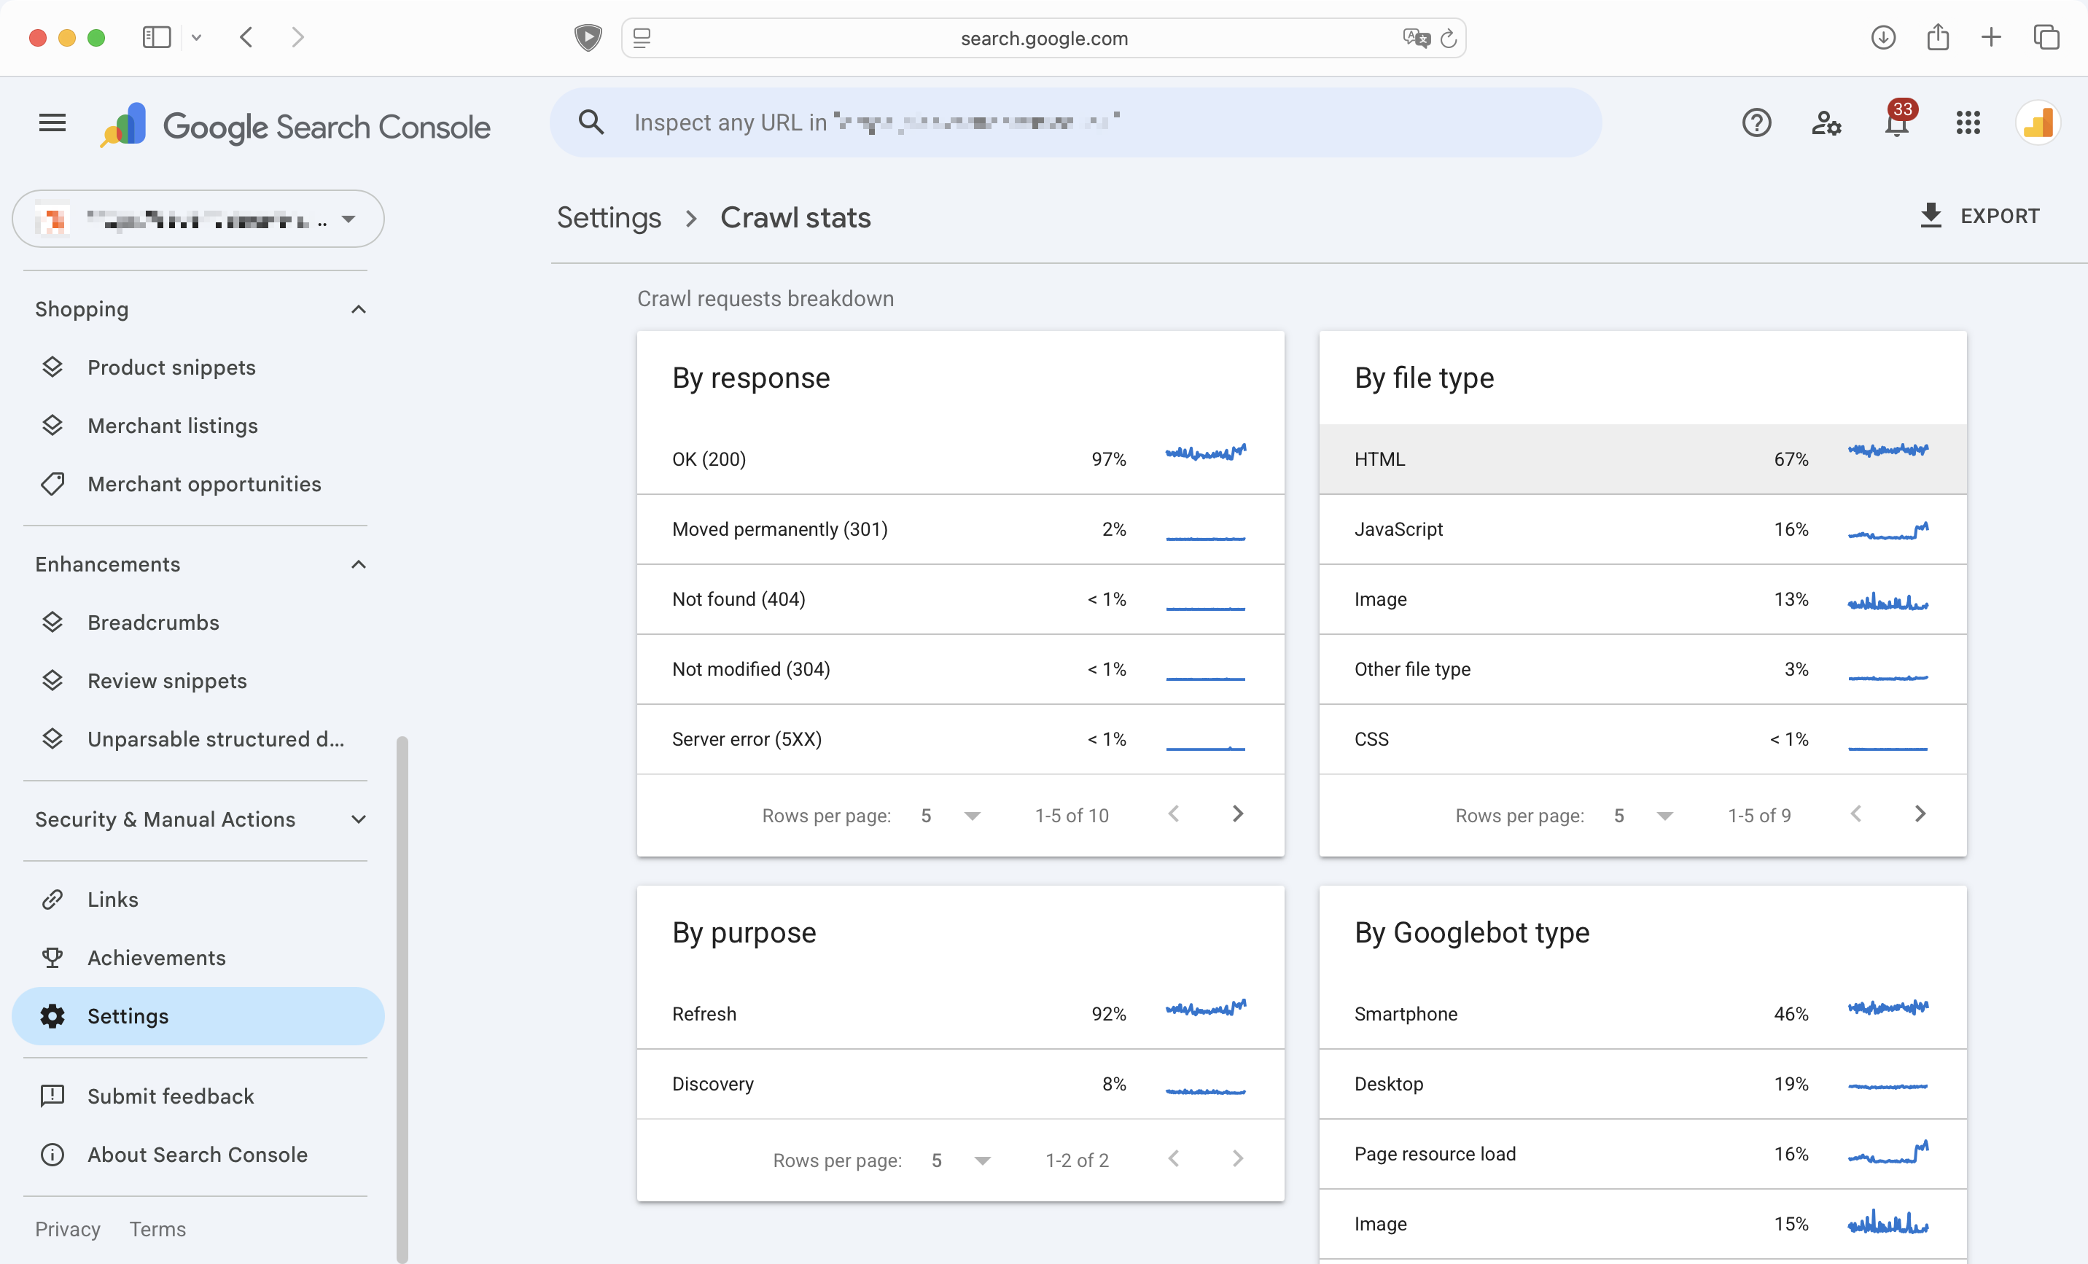Click the Product snippets layers icon
This screenshot has width=2088, height=1264.
(52, 367)
